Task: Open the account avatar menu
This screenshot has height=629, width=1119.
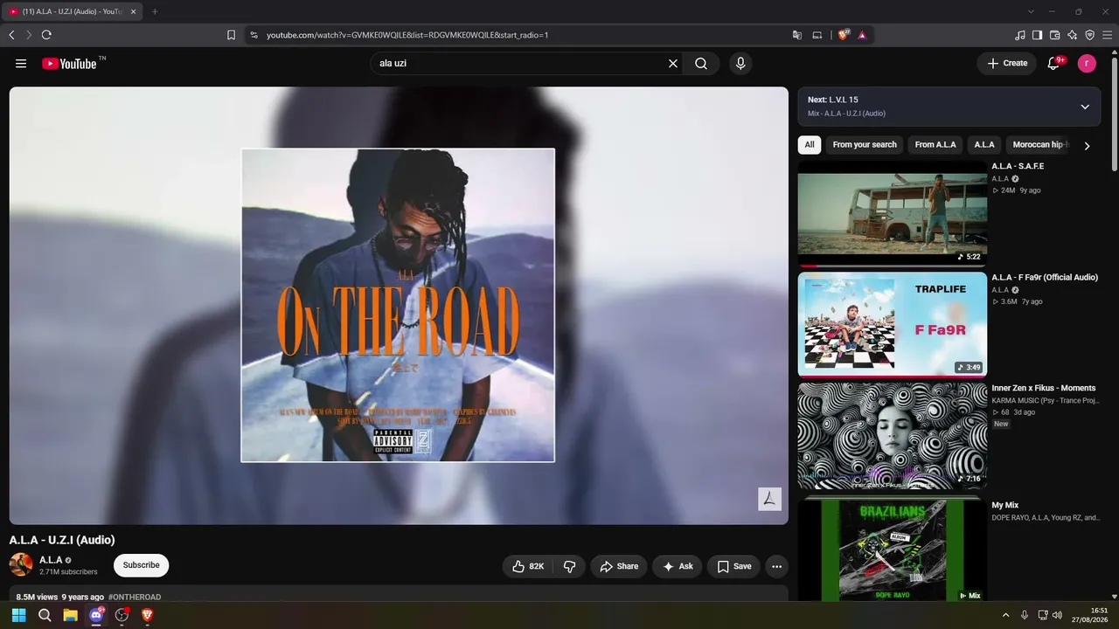Action: 1087,64
